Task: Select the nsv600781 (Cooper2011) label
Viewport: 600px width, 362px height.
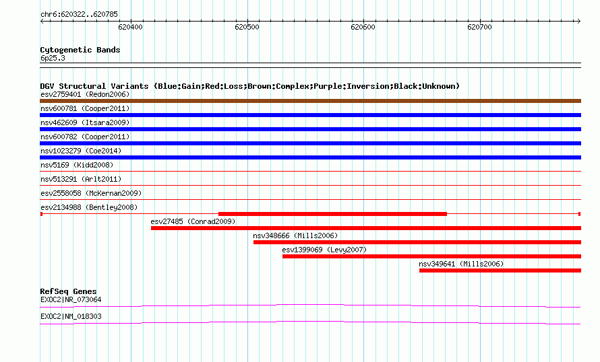Action: coord(85,108)
